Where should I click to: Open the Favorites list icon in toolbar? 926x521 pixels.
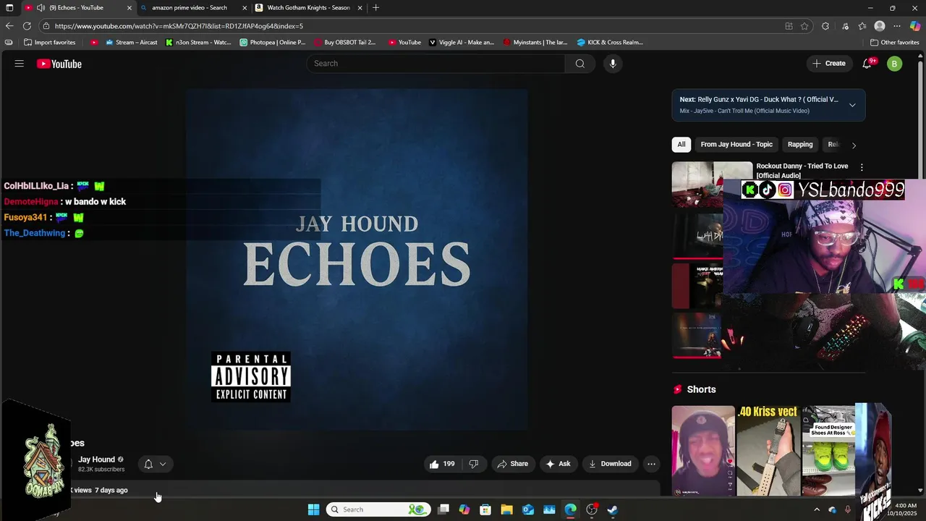click(x=862, y=26)
